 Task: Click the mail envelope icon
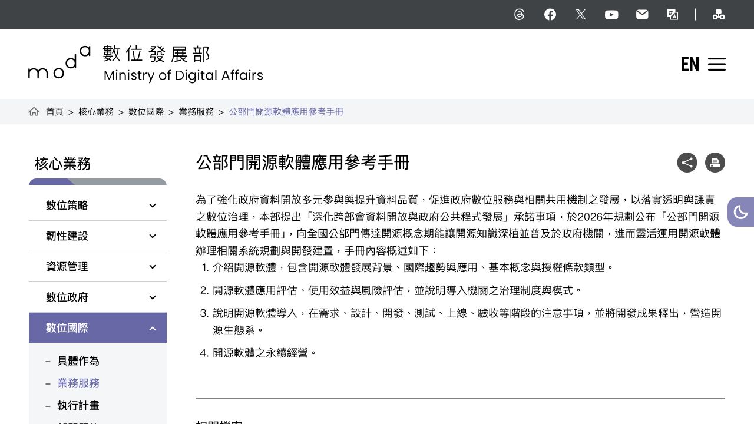pos(642,15)
